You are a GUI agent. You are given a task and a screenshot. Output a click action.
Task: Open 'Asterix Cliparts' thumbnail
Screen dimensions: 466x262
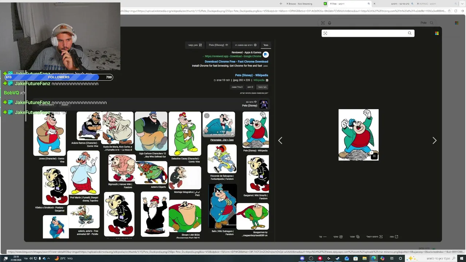[x=151, y=172]
